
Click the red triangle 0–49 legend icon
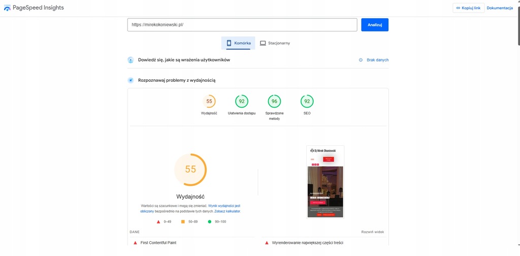click(x=158, y=221)
